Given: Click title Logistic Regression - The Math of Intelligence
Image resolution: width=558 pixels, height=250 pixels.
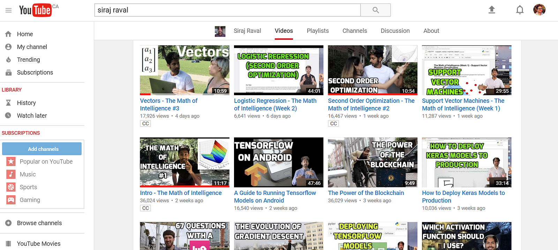Looking at the screenshot, I should 275,105.
